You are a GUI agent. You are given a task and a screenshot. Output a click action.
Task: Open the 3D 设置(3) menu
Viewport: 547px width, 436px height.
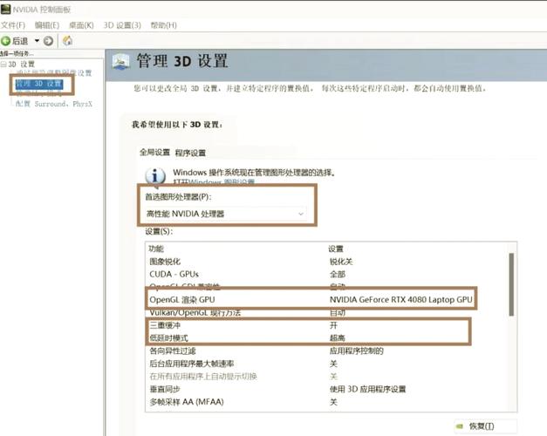click(x=122, y=25)
